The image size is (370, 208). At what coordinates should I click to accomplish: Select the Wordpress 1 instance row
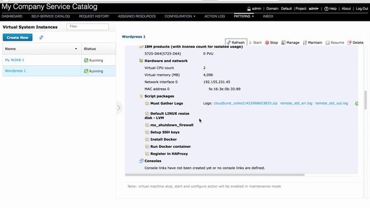(59, 71)
